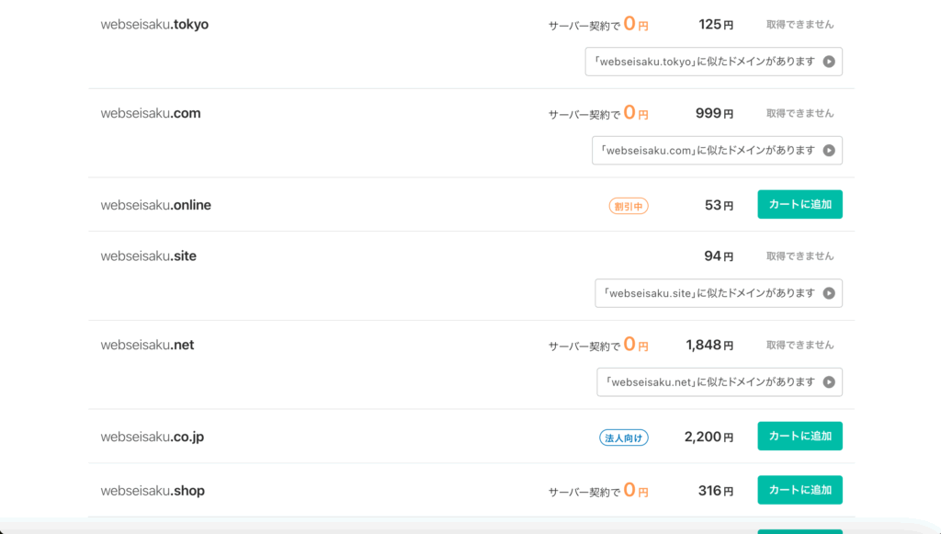Click the webseisaku.tokyo domain name
Viewport: 941px width, 534px height.
click(154, 25)
